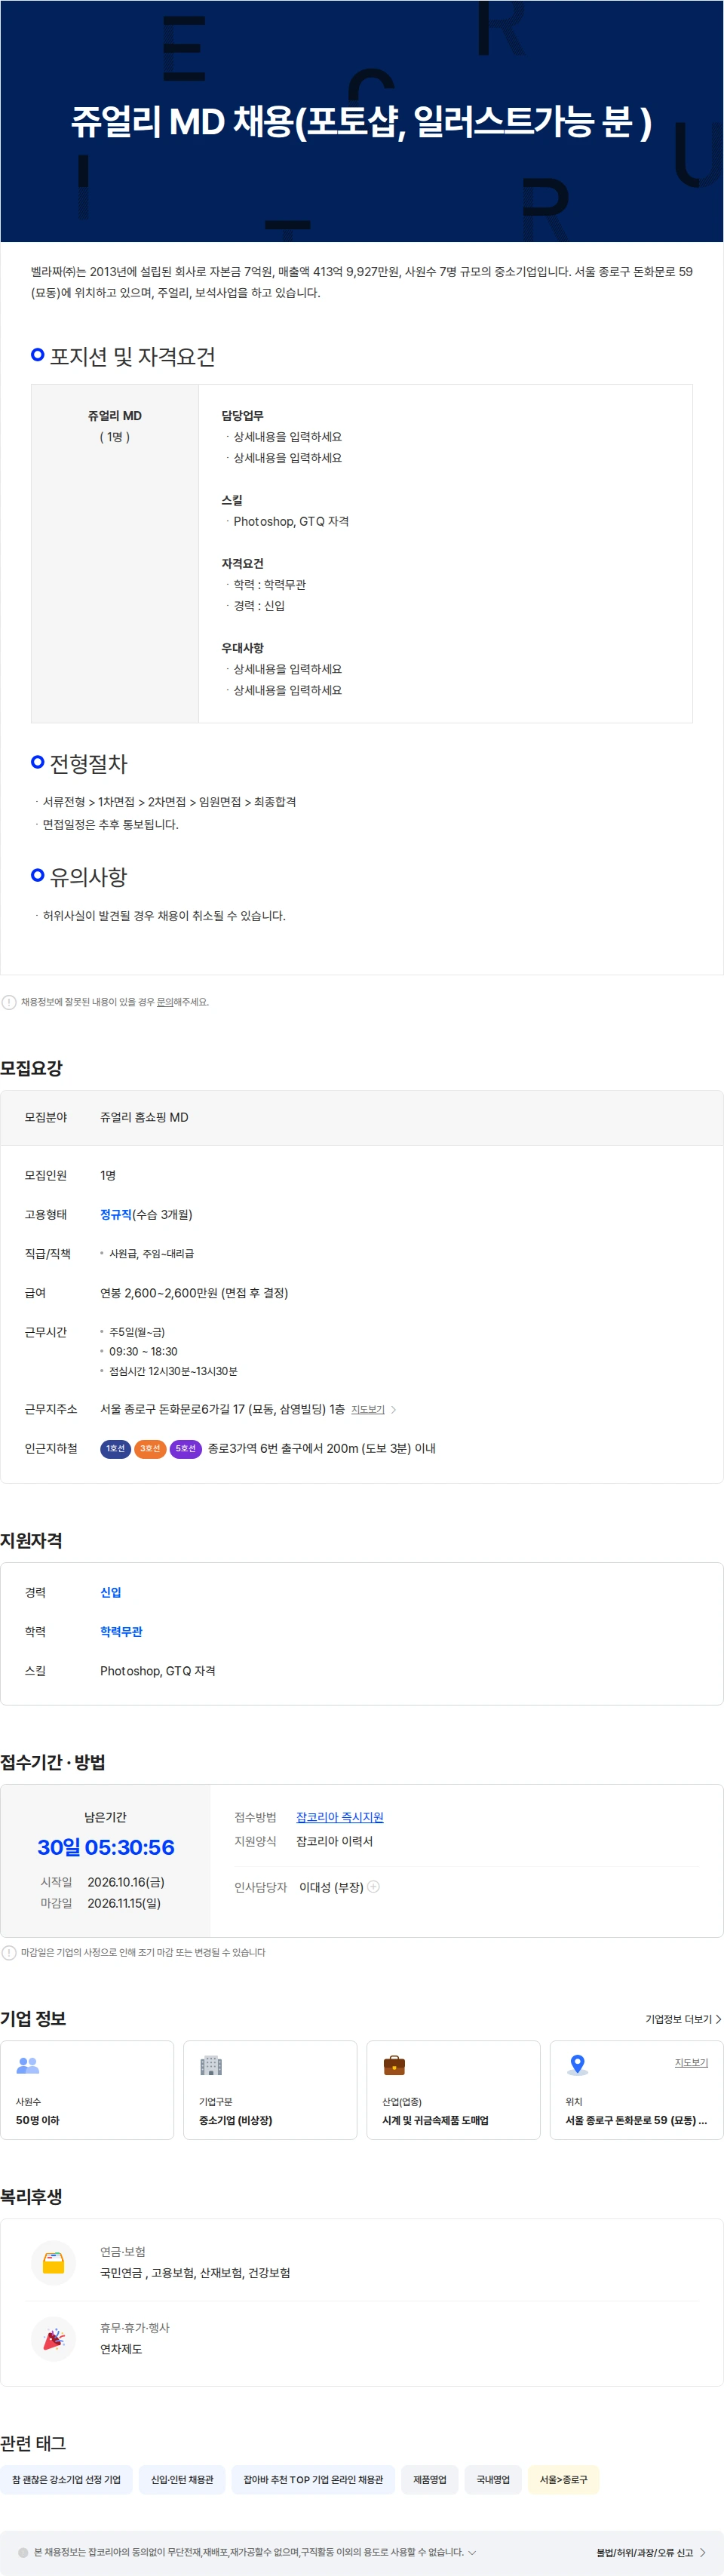Click the 쥬얼리 MD position cell
The width and height of the screenshot is (724, 2576).
pyautogui.click(x=115, y=553)
